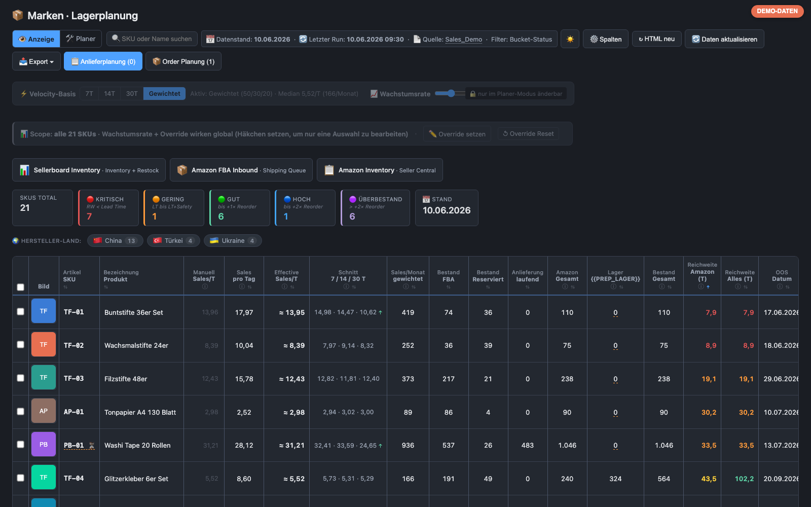Check the TF-01 Buntstifte row checkbox
Viewport: 811px width, 507px height.
[x=20, y=311]
